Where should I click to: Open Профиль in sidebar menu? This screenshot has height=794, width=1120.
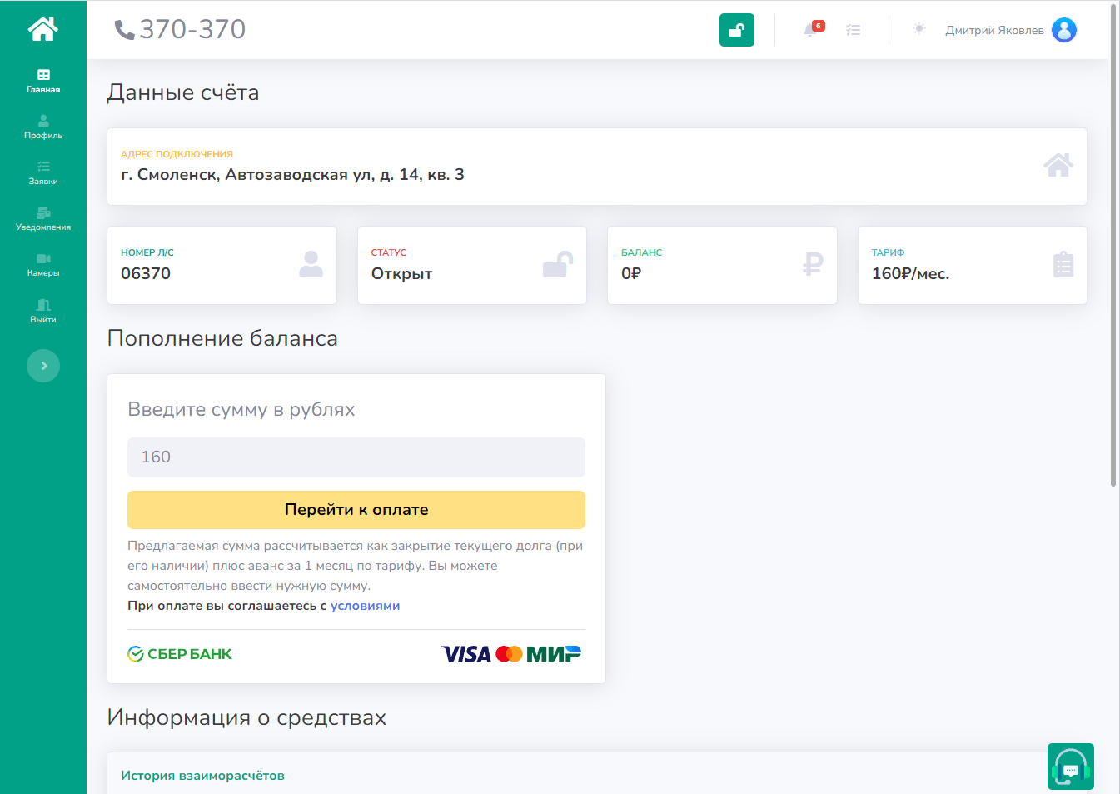coord(43,127)
